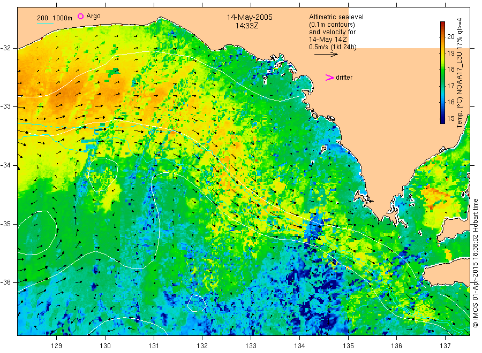Click the latitude label -36

(5, 282)
